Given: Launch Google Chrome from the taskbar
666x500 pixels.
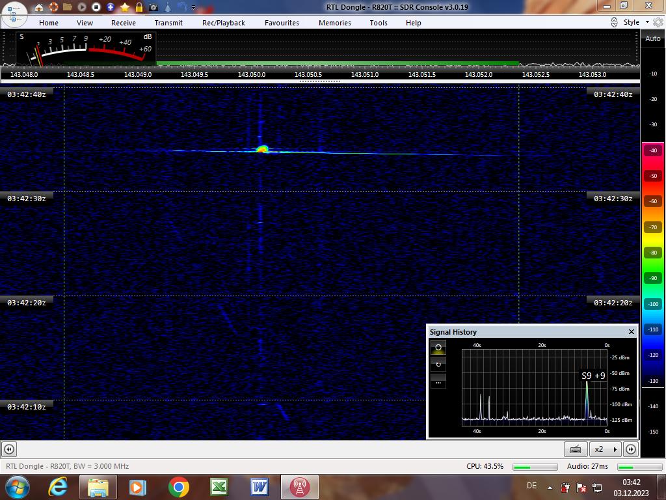Looking at the screenshot, I should coord(178,487).
